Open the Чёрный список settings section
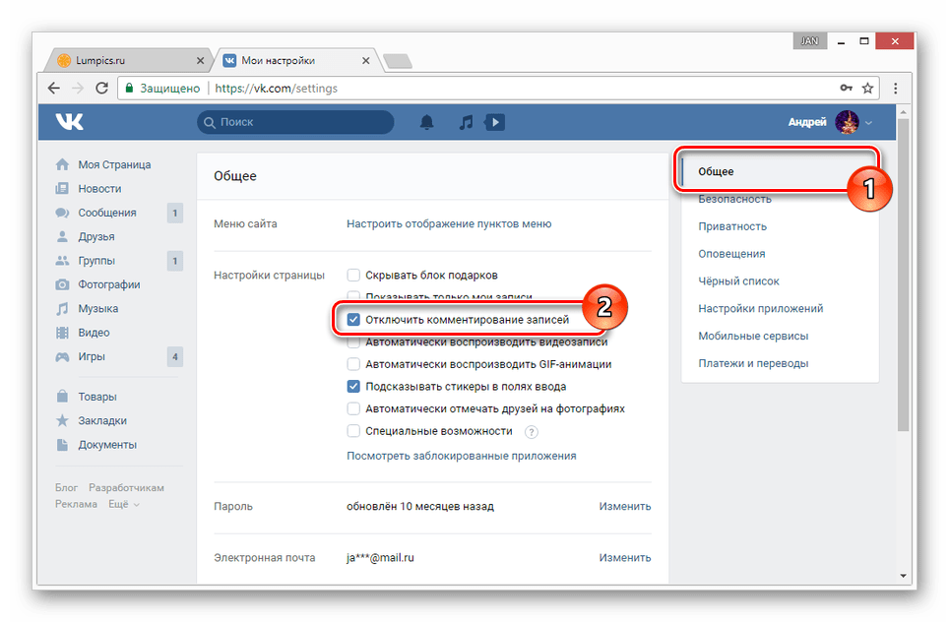Image resolution: width=949 pixels, height=622 pixels. coord(738,280)
